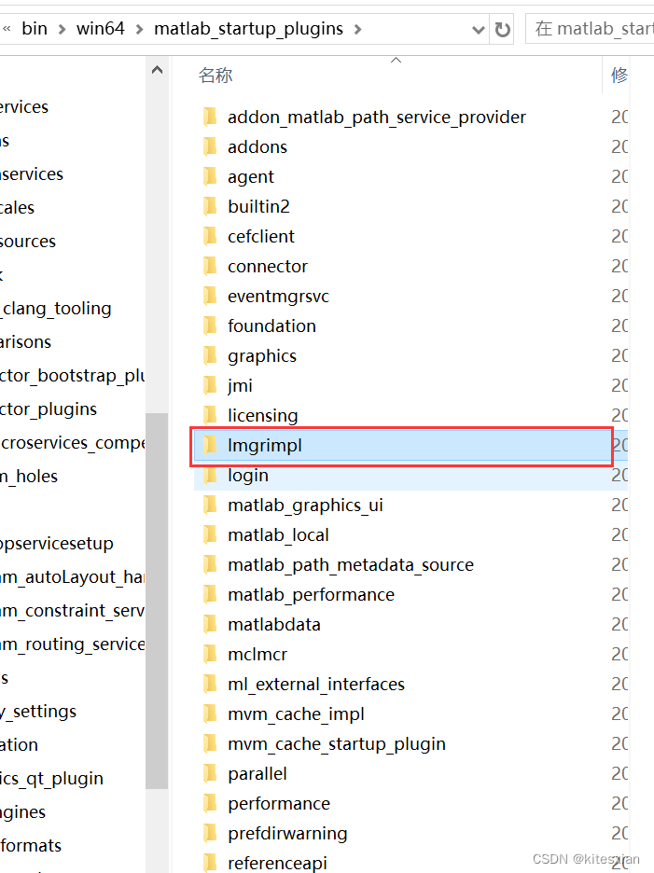This screenshot has height=873, width=654.
Task: Select the matlab_local folder name
Action: coord(278,535)
